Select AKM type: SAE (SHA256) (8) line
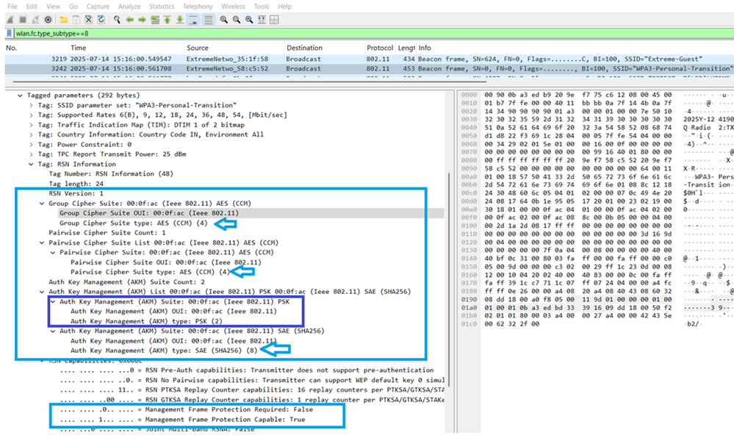734x441 pixels. (x=164, y=351)
